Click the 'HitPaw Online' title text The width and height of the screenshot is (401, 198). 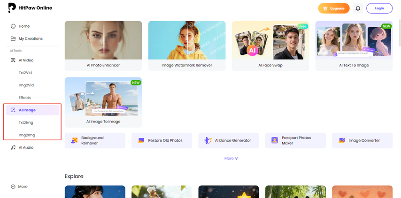click(x=35, y=8)
